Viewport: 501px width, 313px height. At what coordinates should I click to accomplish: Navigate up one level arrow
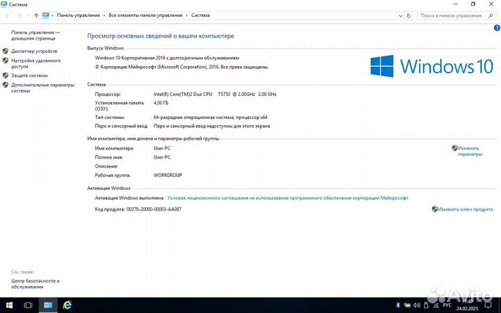pos(36,15)
